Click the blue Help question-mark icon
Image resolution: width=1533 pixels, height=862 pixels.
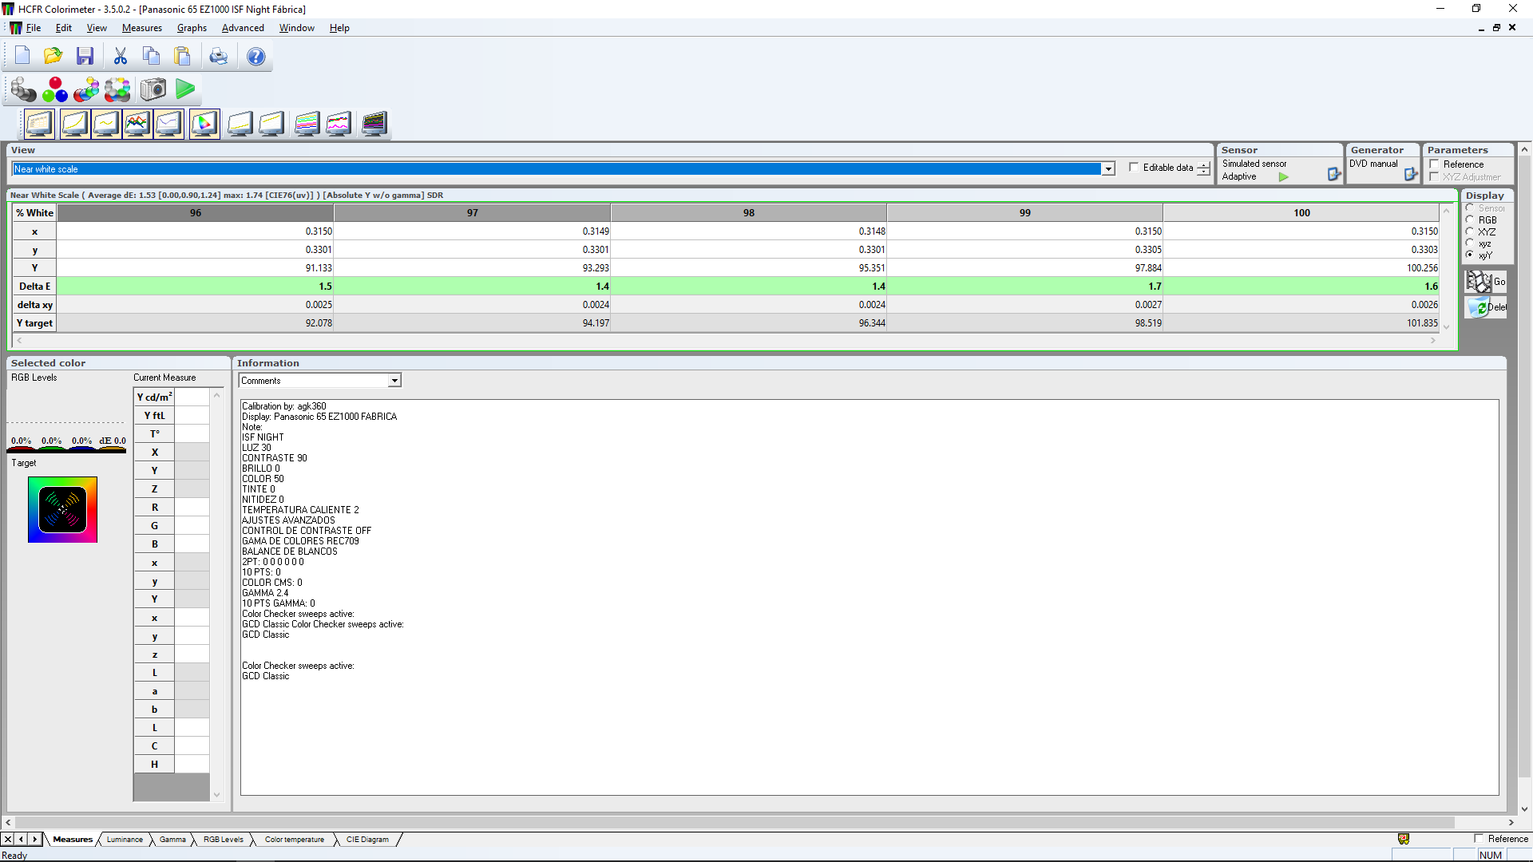[255, 57]
